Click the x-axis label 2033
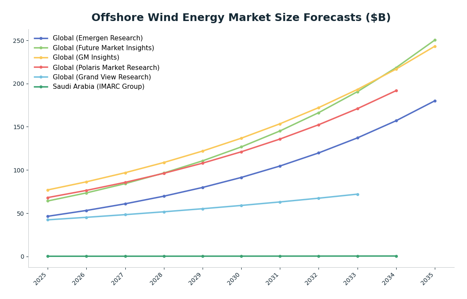The height and width of the screenshot is (299, 467). (x=351, y=278)
